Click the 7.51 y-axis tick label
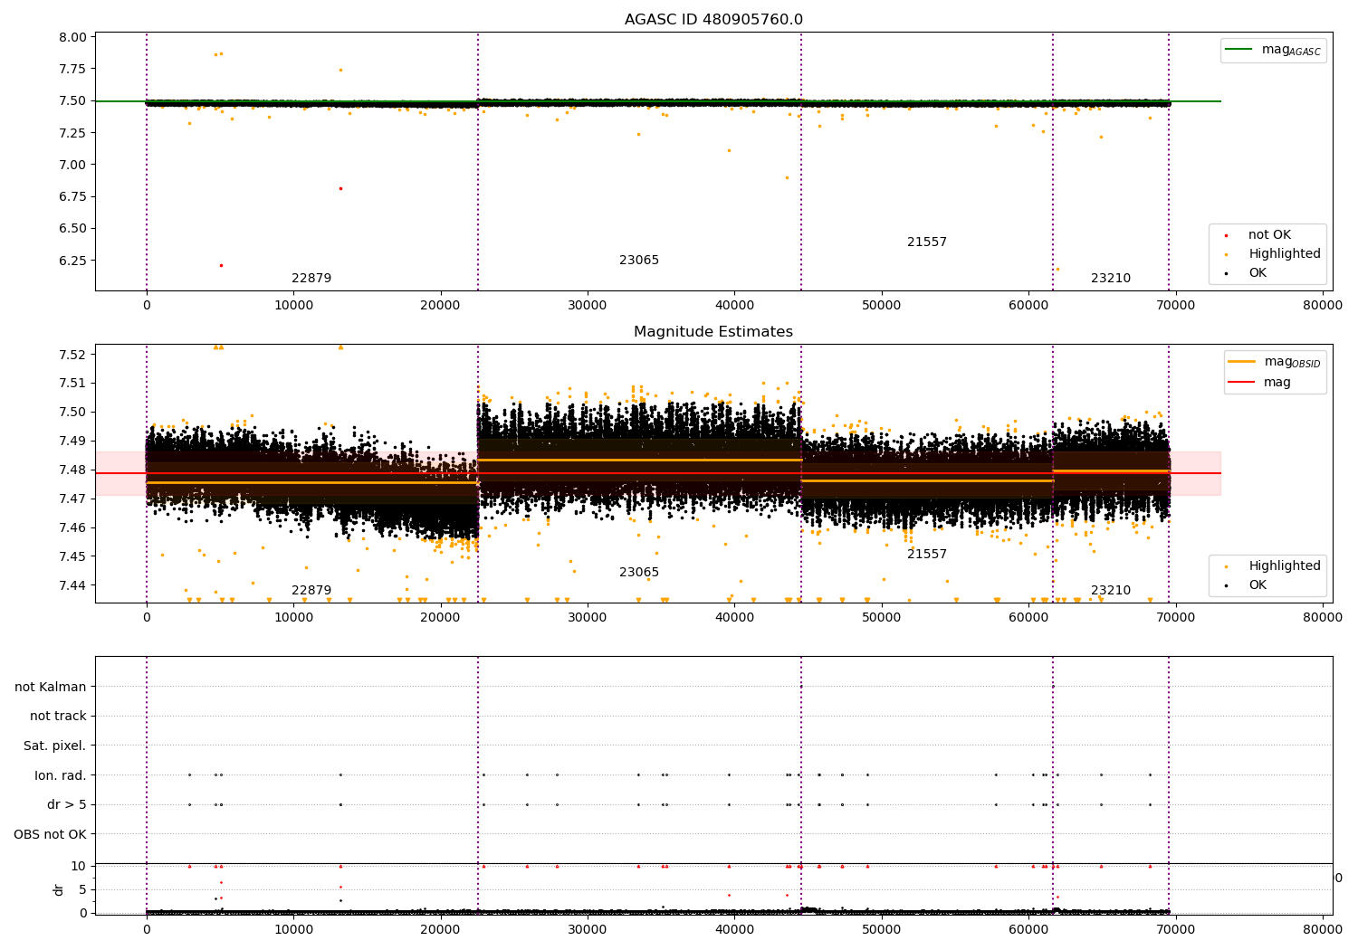The width and height of the screenshot is (1358, 950). [73, 384]
